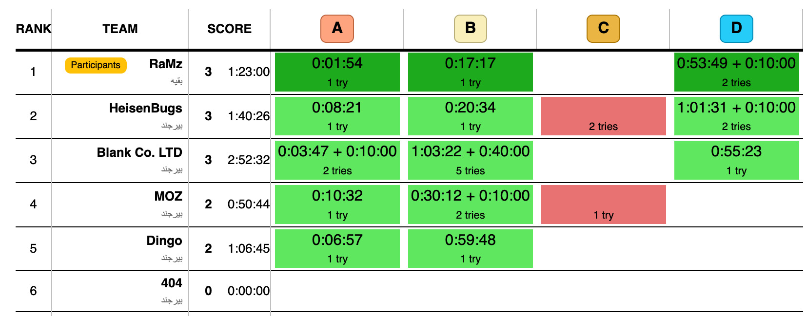The height and width of the screenshot is (316, 806).
Task: Select Blank Co. LTD team name
Action: [139, 152]
